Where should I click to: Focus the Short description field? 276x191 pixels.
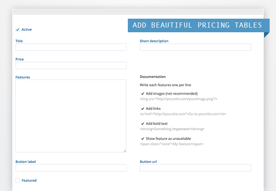point(195,47)
